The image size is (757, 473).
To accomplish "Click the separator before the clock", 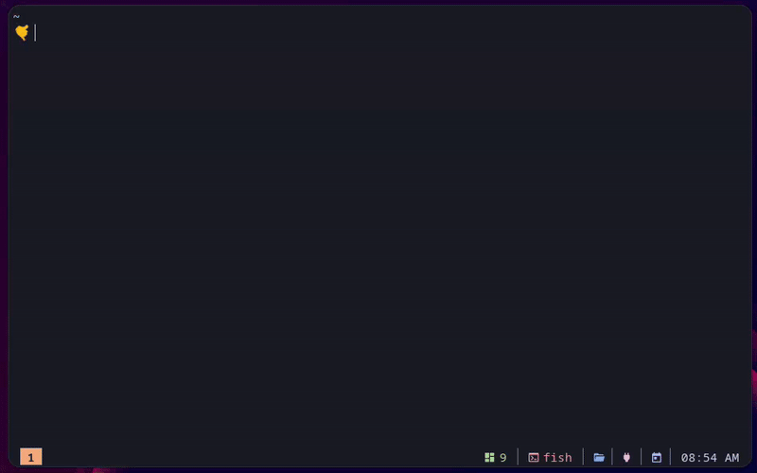I will coord(670,457).
